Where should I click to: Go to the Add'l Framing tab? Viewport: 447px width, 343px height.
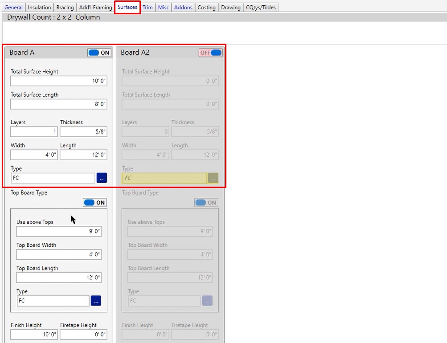(95, 8)
